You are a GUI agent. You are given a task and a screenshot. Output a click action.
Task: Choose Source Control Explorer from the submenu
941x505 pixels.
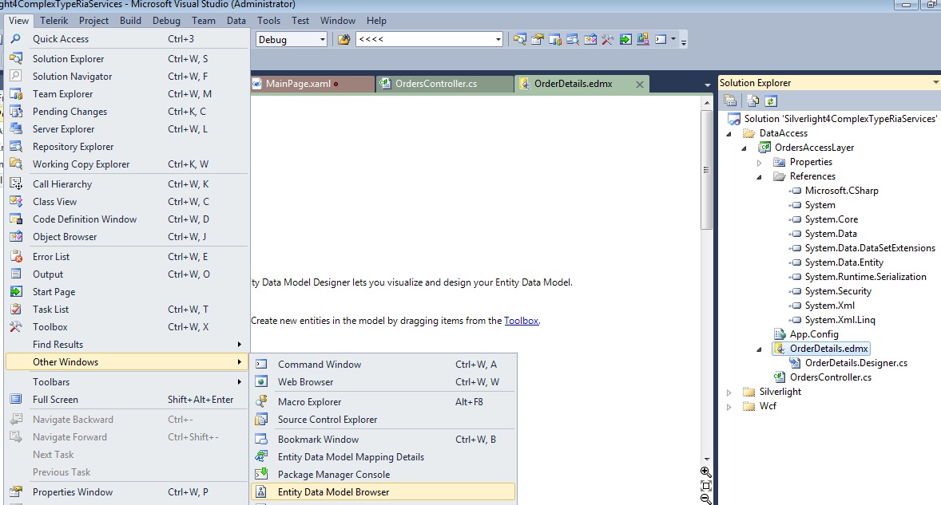coord(383,420)
